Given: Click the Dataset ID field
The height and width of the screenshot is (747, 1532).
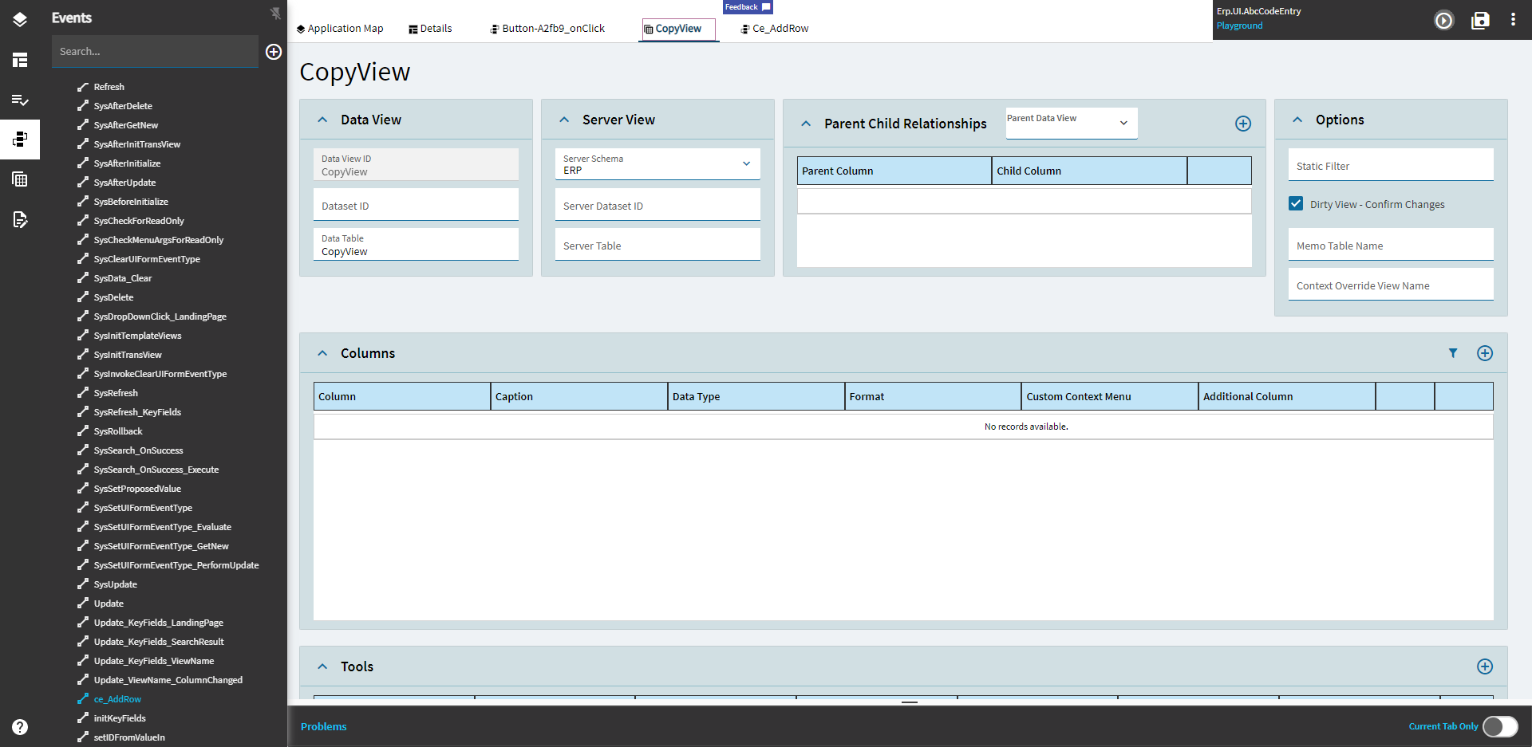Looking at the screenshot, I should (x=416, y=205).
